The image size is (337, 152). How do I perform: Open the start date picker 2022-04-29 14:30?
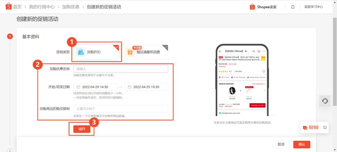coord(95,87)
